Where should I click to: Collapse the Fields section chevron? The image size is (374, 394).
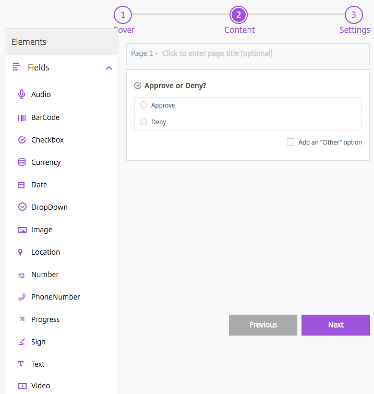pyautogui.click(x=109, y=68)
